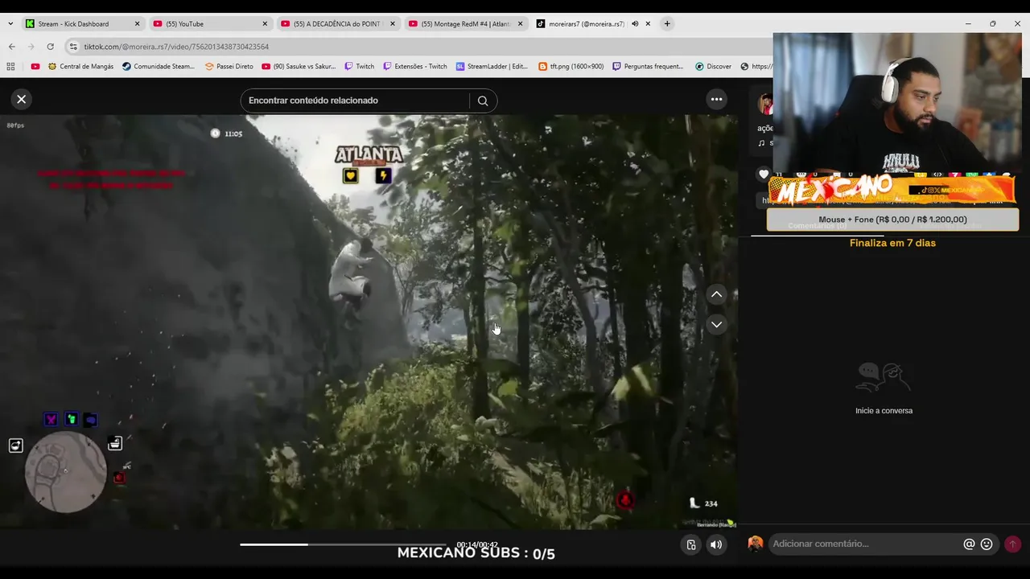This screenshot has width=1030, height=579.
Task: Close the '(55) YouTube' tab
Action: 265,24
